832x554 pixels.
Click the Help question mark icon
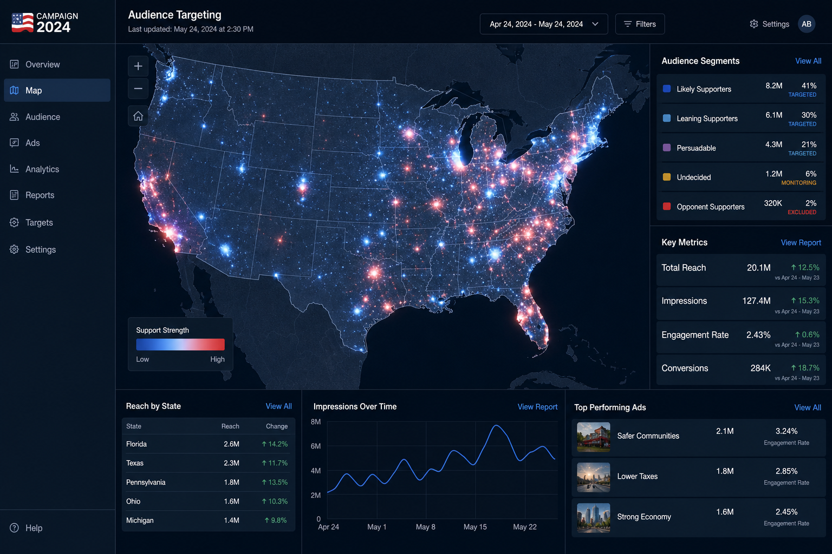pos(15,527)
